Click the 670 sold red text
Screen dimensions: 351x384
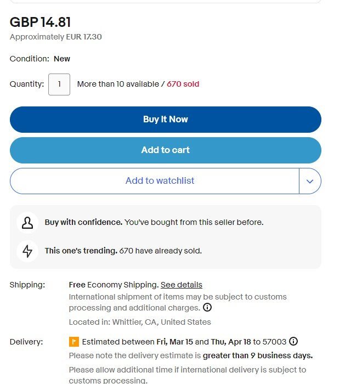click(x=183, y=84)
